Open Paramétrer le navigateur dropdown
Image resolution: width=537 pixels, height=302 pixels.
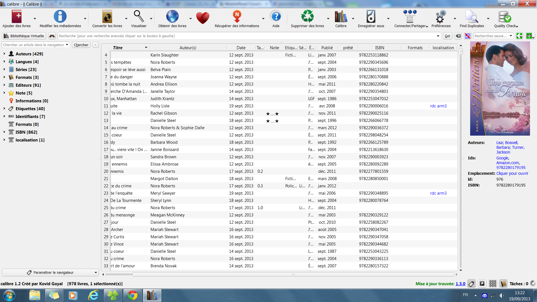[x=50, y=272]
